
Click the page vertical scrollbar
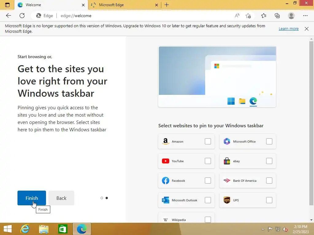point(311,123)
